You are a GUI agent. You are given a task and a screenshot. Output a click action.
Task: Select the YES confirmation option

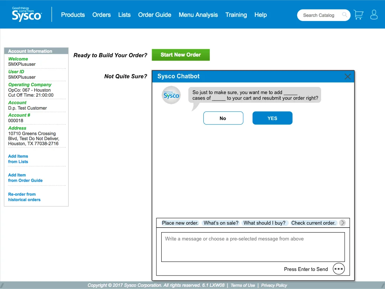[272, 118]
